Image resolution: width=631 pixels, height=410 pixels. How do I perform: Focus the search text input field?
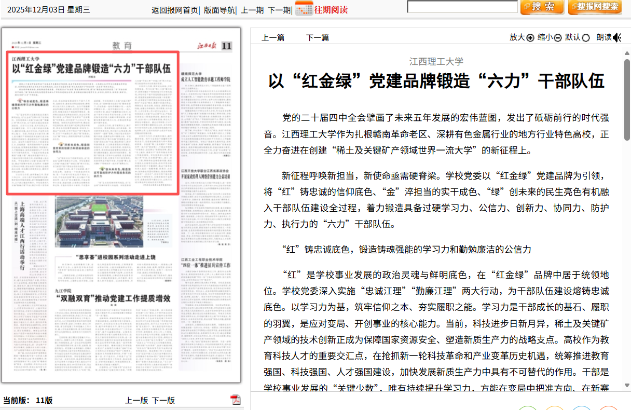tap(462, 7)
